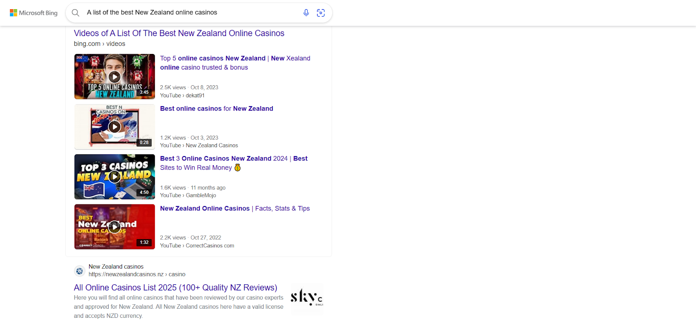
Task: Open 'Best online casinos for New Zealand' link
Action: point(217,108)
